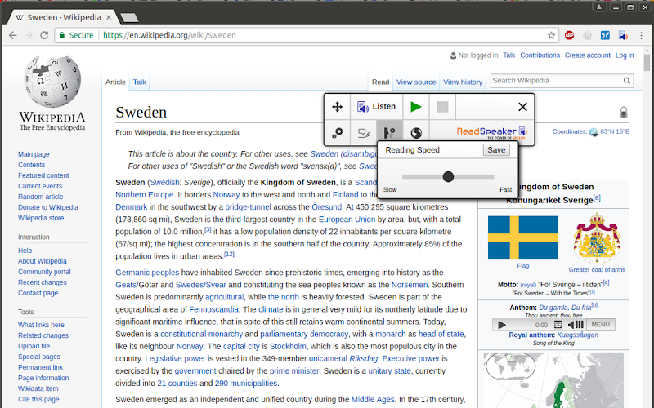Select the Read tab
654x408 pixels.
click(380, 82)
